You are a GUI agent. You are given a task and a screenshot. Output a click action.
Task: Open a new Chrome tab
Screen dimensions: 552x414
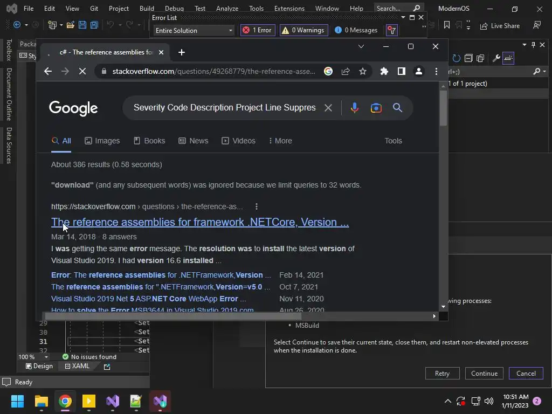(181, 52)
